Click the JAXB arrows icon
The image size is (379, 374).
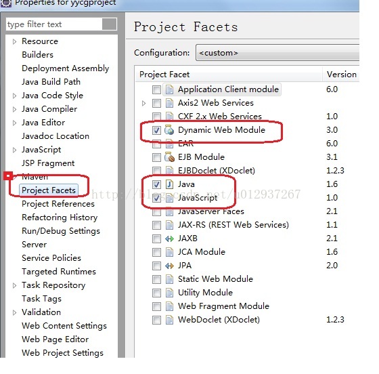point(169,238)
